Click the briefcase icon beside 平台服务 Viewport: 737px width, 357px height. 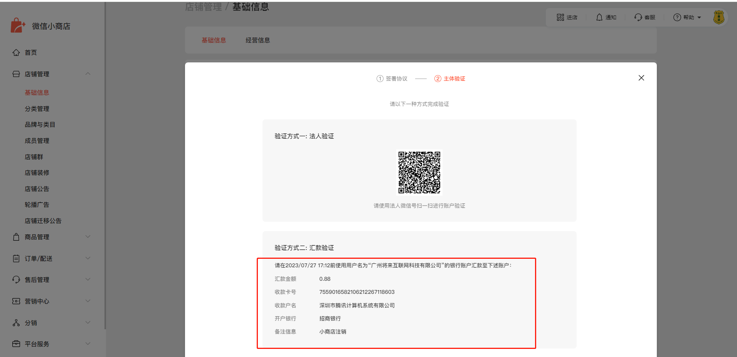16,344
